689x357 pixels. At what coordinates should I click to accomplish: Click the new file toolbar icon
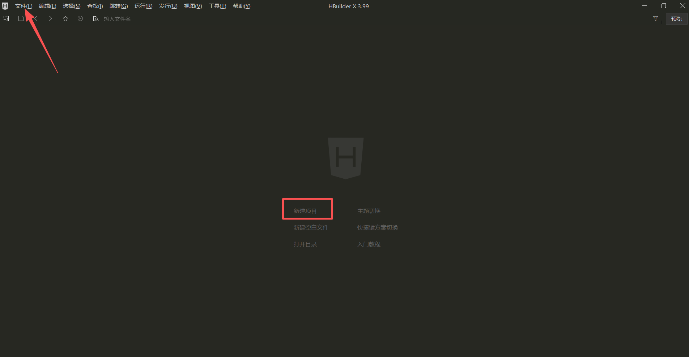coord(6,18)
